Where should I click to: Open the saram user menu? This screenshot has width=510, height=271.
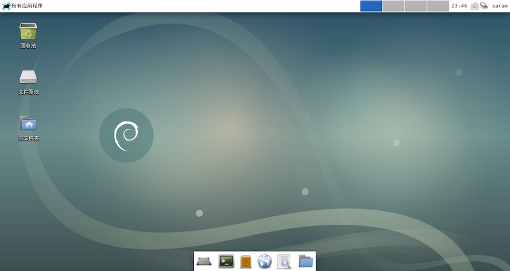coord(500,6)
